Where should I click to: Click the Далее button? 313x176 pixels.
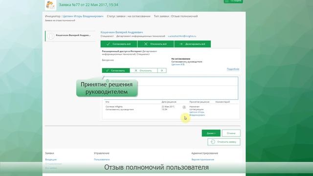[x=211, y=133]
